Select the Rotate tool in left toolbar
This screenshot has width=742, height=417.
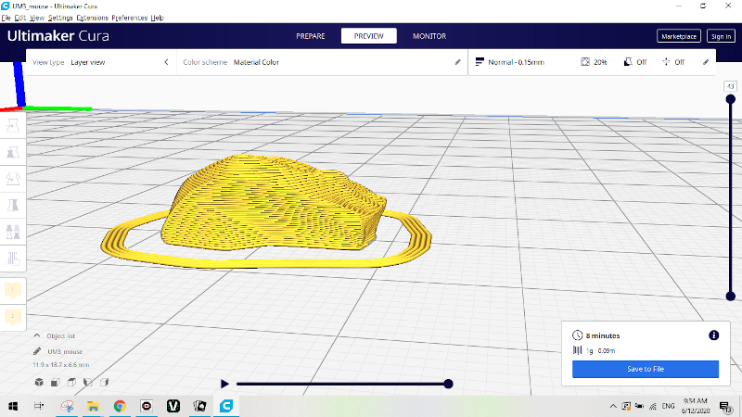click(13, 179)
